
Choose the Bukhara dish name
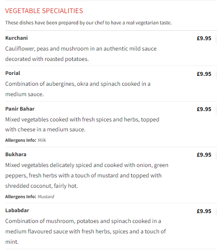[16, 154]
